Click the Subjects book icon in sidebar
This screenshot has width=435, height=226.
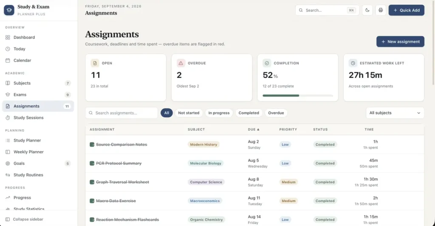pyautogui.click(x=8, y=83)
